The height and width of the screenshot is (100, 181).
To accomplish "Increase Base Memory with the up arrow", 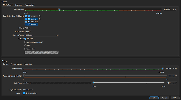I will pyautogui.click(x=174, y=9).
